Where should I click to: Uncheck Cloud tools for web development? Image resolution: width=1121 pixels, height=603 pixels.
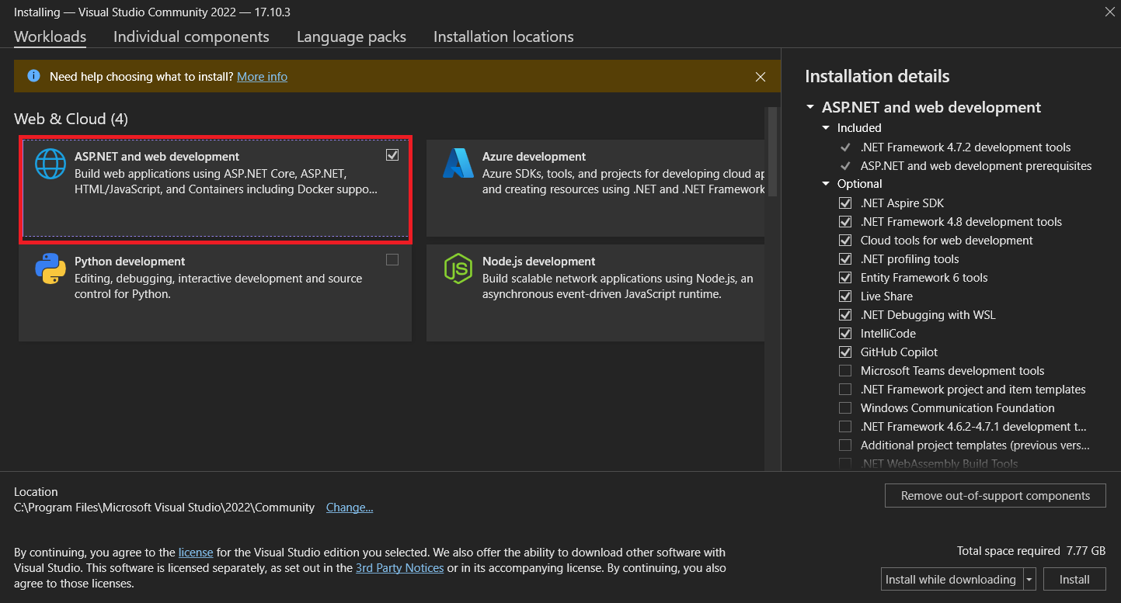(x=845, y=241)
